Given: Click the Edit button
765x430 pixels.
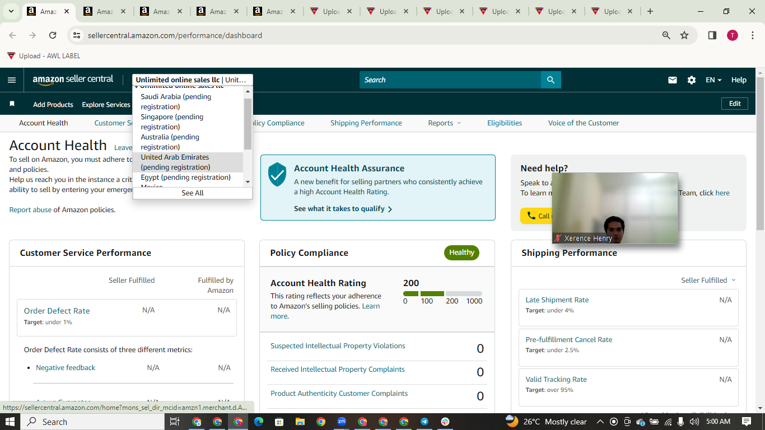Looking at the screenshot, I should click(735, 104).
